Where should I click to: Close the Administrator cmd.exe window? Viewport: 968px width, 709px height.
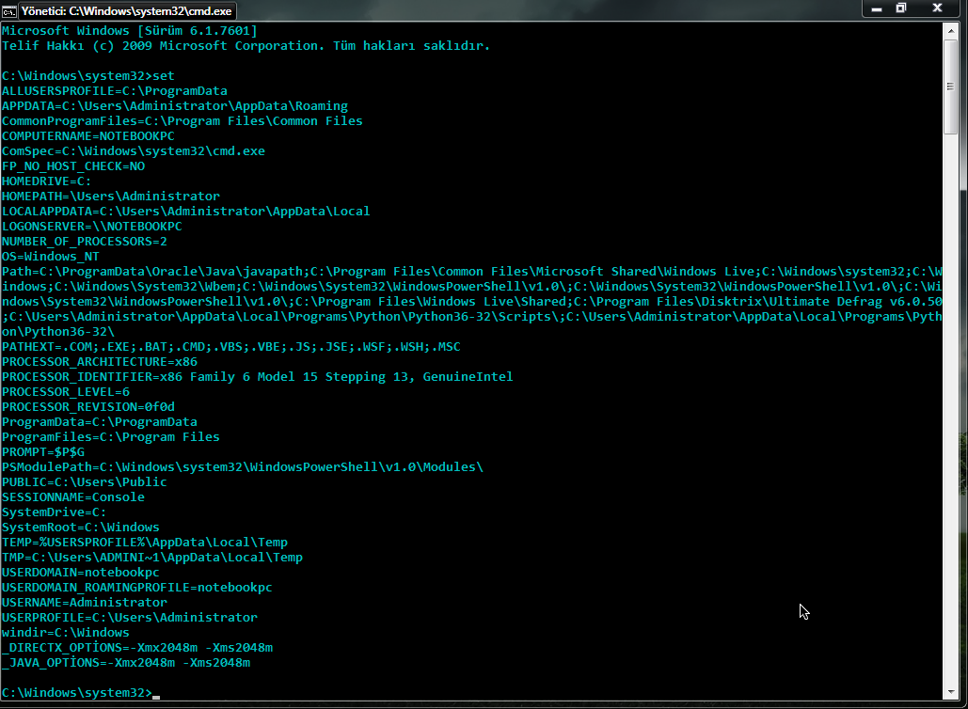[937, 8]
